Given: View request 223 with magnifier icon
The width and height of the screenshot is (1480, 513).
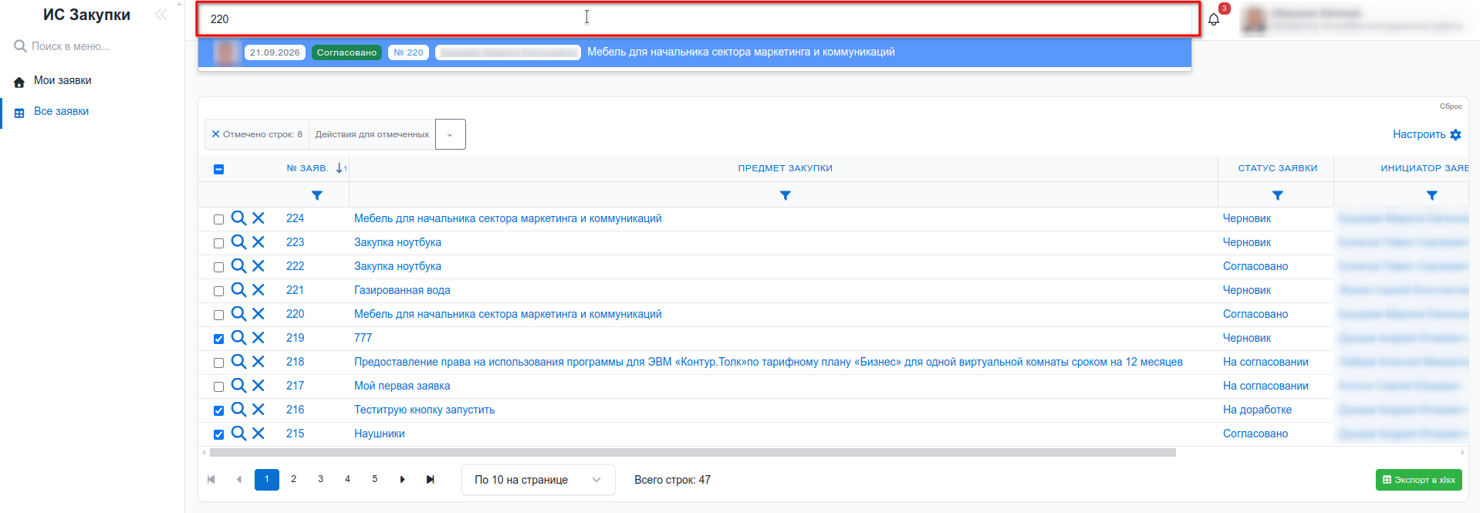Looking at the screenshot, I should tap(239, 242).
